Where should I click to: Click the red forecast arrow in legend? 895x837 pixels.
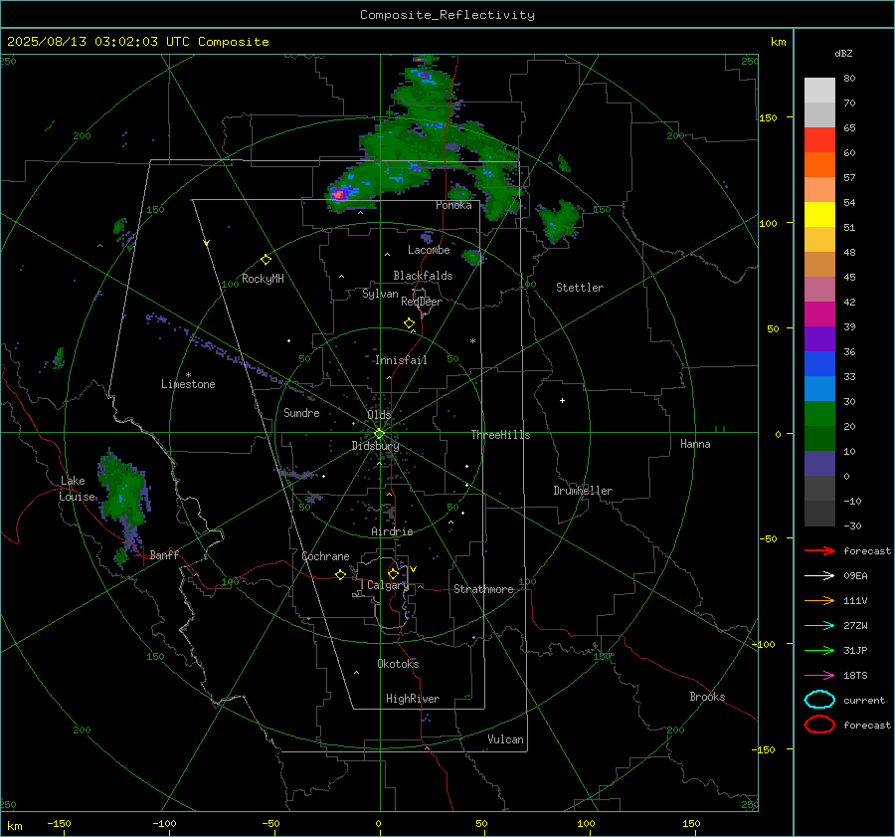coord(819,550)
